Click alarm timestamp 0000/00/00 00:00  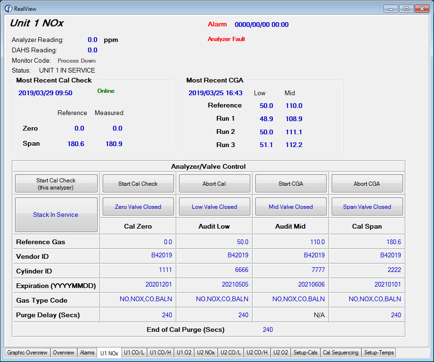(x=262, y=25)
